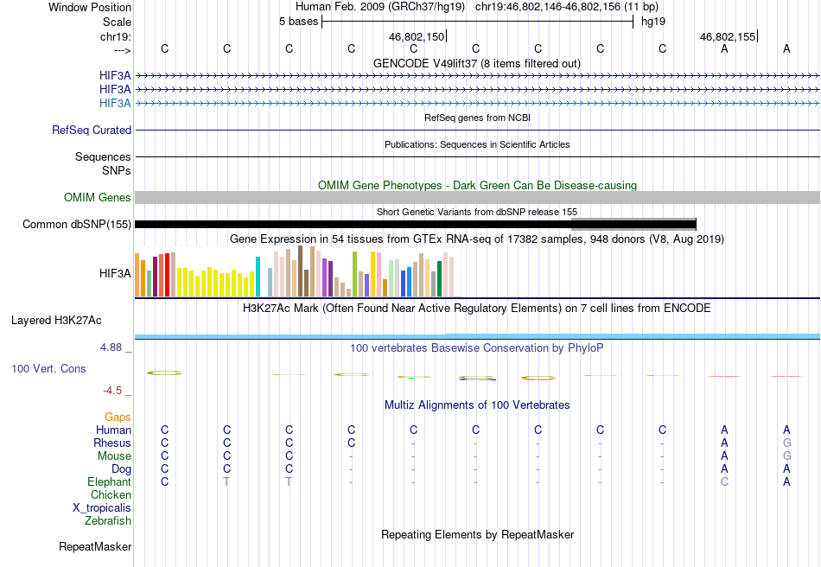Click the light blue H3K27Ac signal bar
The image size is (821, 567).
478,336
